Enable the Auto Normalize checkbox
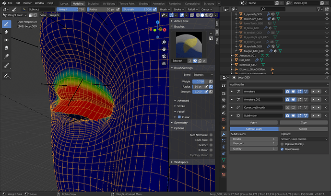331x196 pixels. click(211, 135)
